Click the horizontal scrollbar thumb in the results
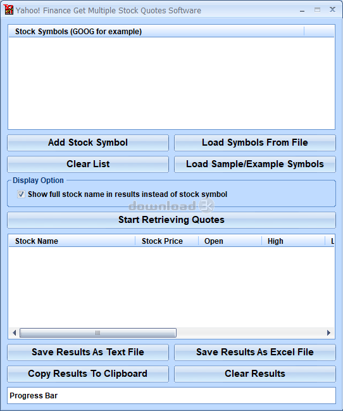This screenshot has width=343, height=411. pyautogui.click(x=98, y=333)
